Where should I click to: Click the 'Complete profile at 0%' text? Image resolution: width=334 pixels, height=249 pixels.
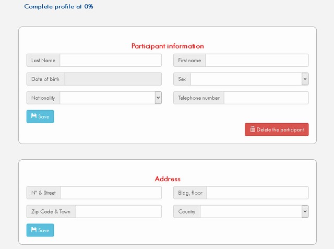(58, 7)
